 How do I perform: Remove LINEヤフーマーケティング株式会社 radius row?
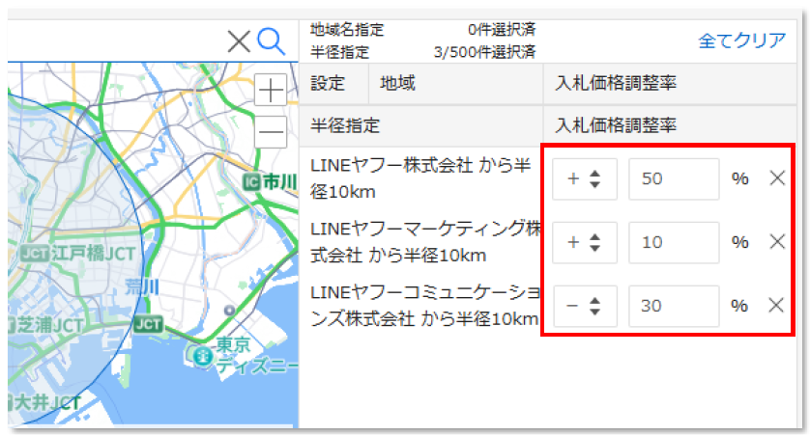click(777, 242)
